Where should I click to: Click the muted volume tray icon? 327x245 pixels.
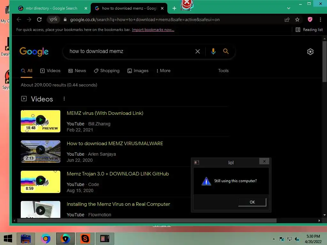pyautogui.click(x=297, y=239)
